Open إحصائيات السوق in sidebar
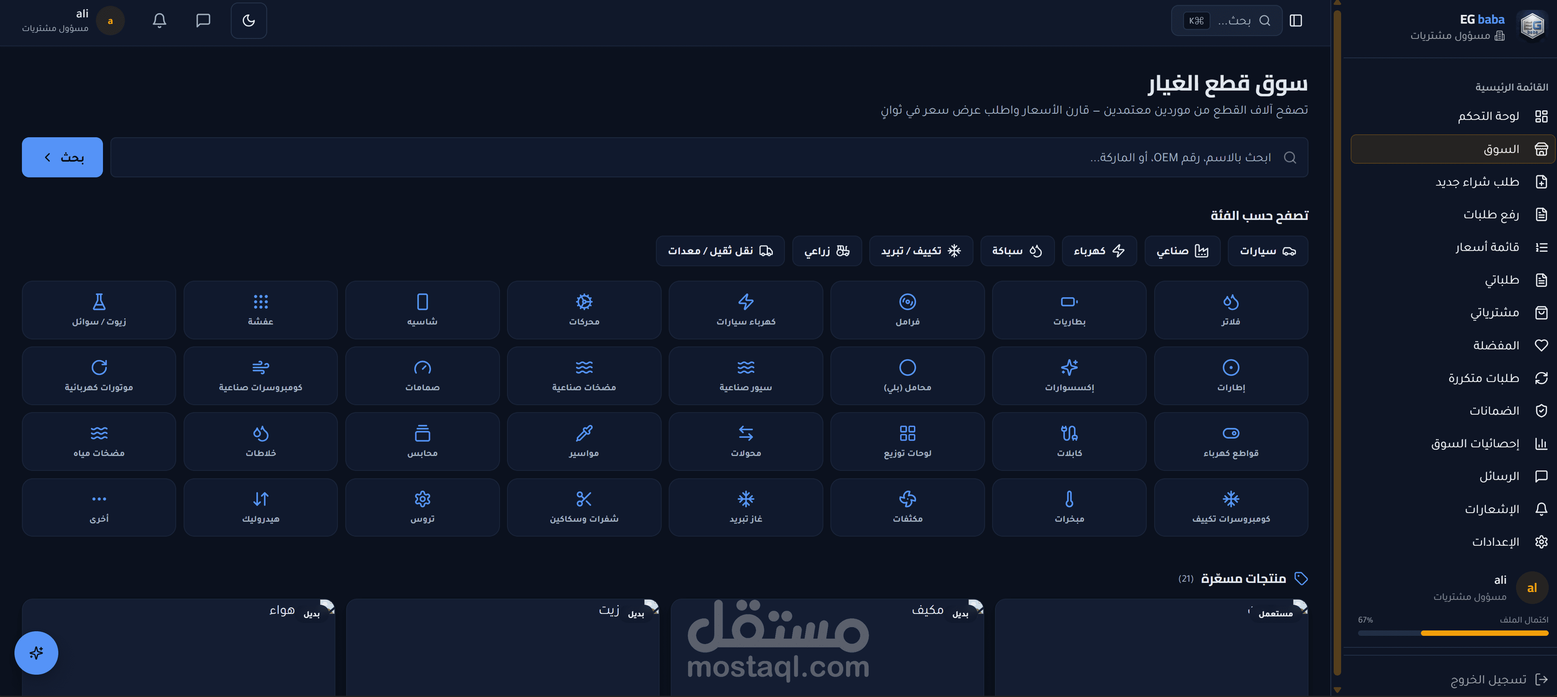Screen dimensions: 1557x697 [1475, 443]
